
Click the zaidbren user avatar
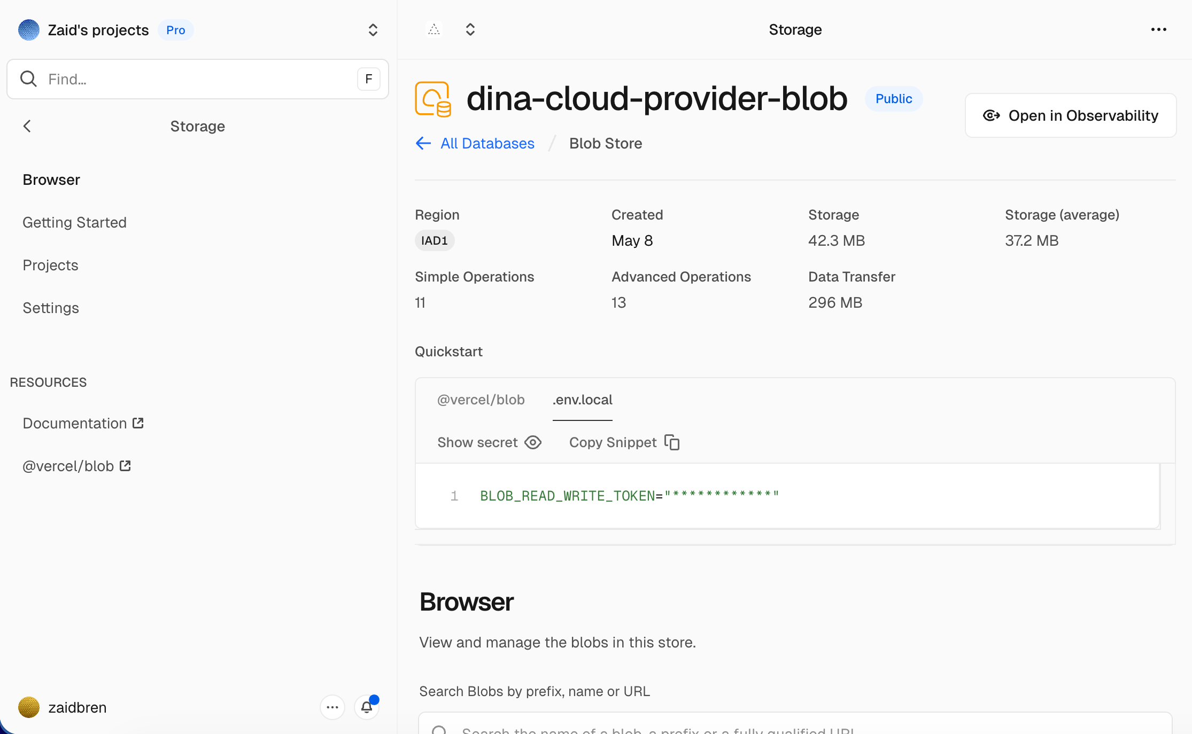click(x=29, y=707)
